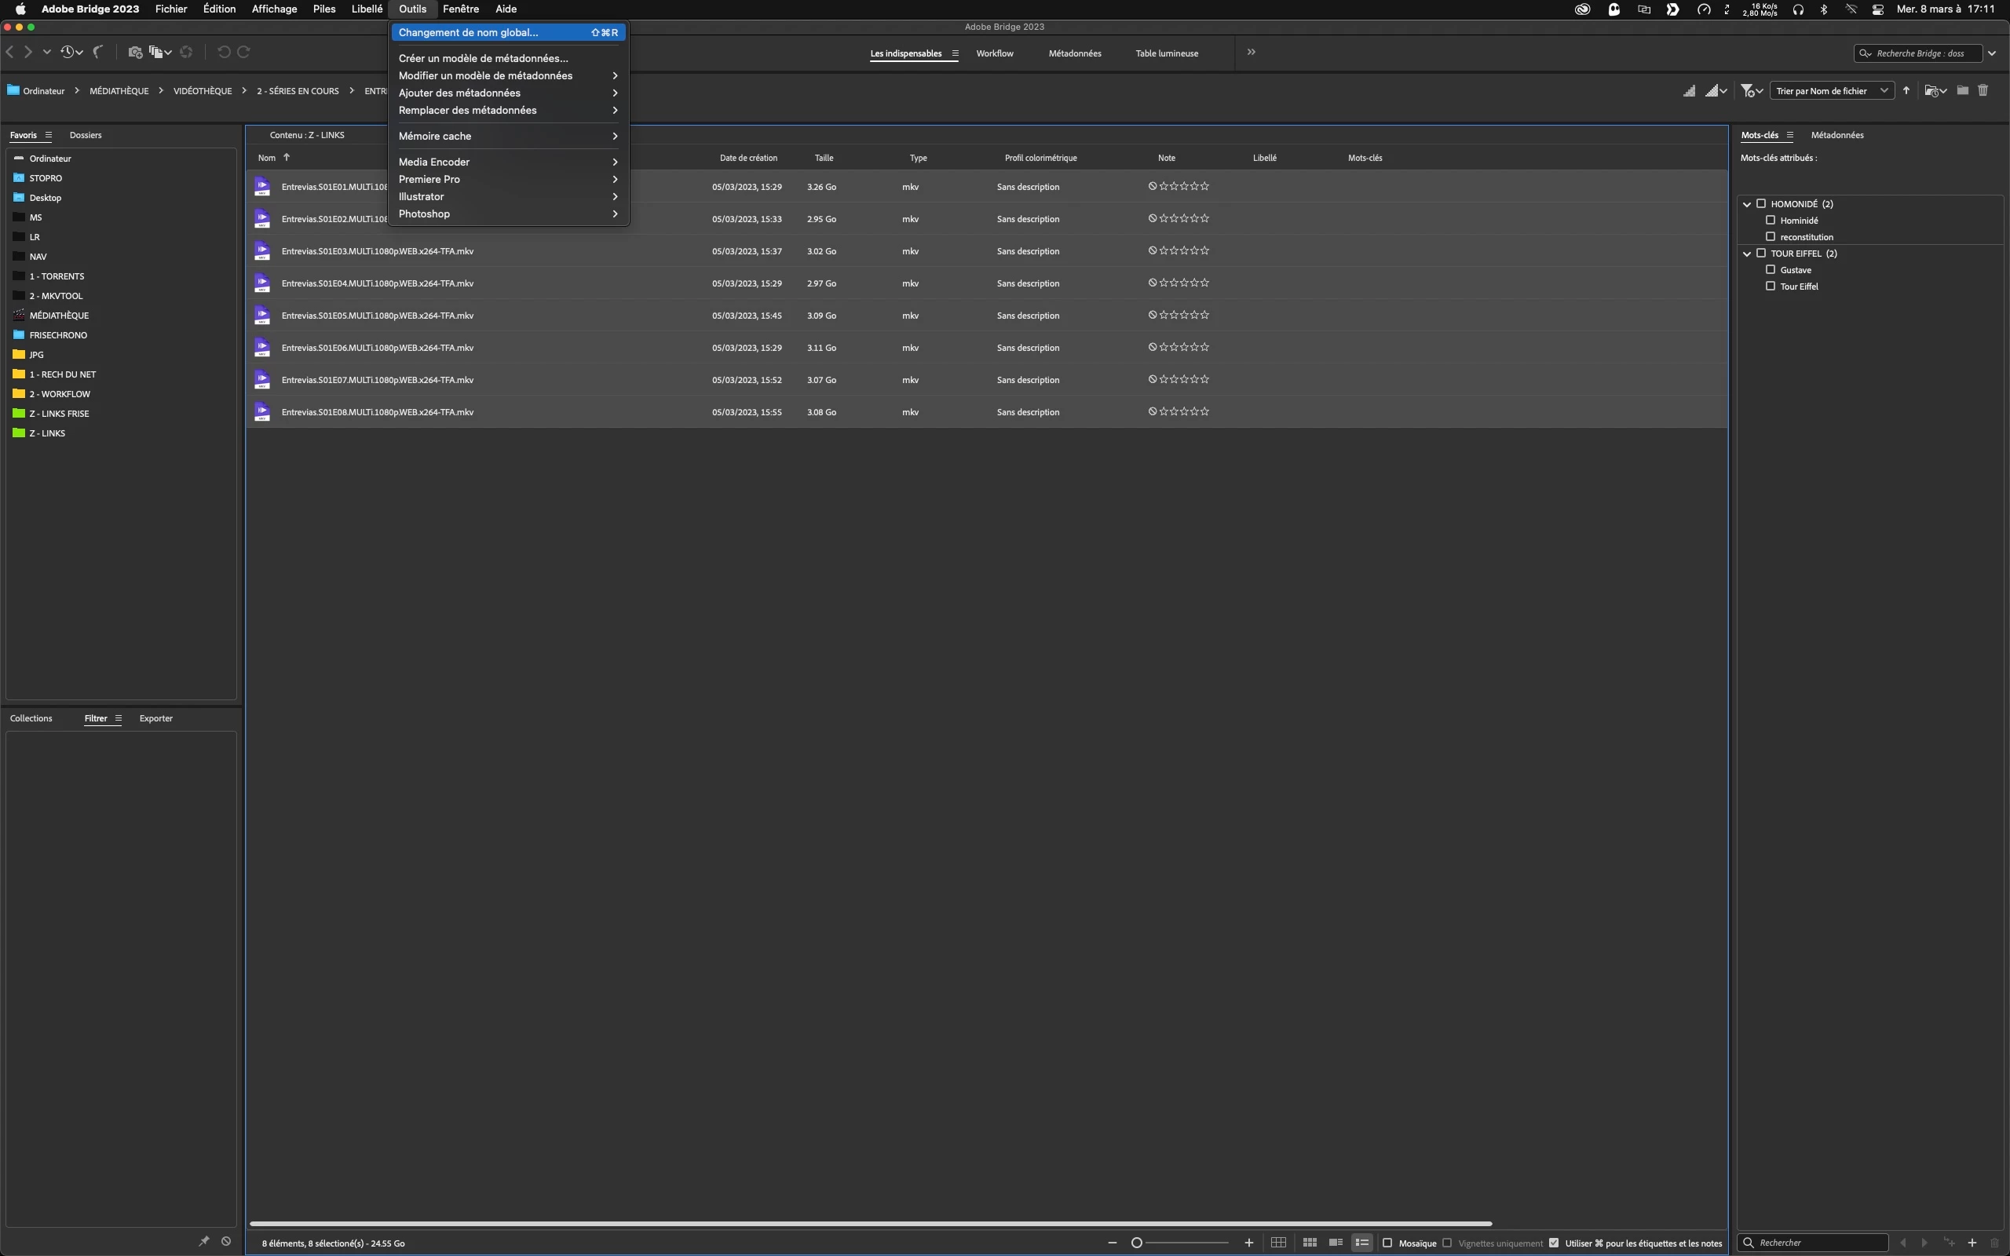Screen dimensions: 2010x1256
Task: Open the recent folders history dropdown
Action: [71, 53]
